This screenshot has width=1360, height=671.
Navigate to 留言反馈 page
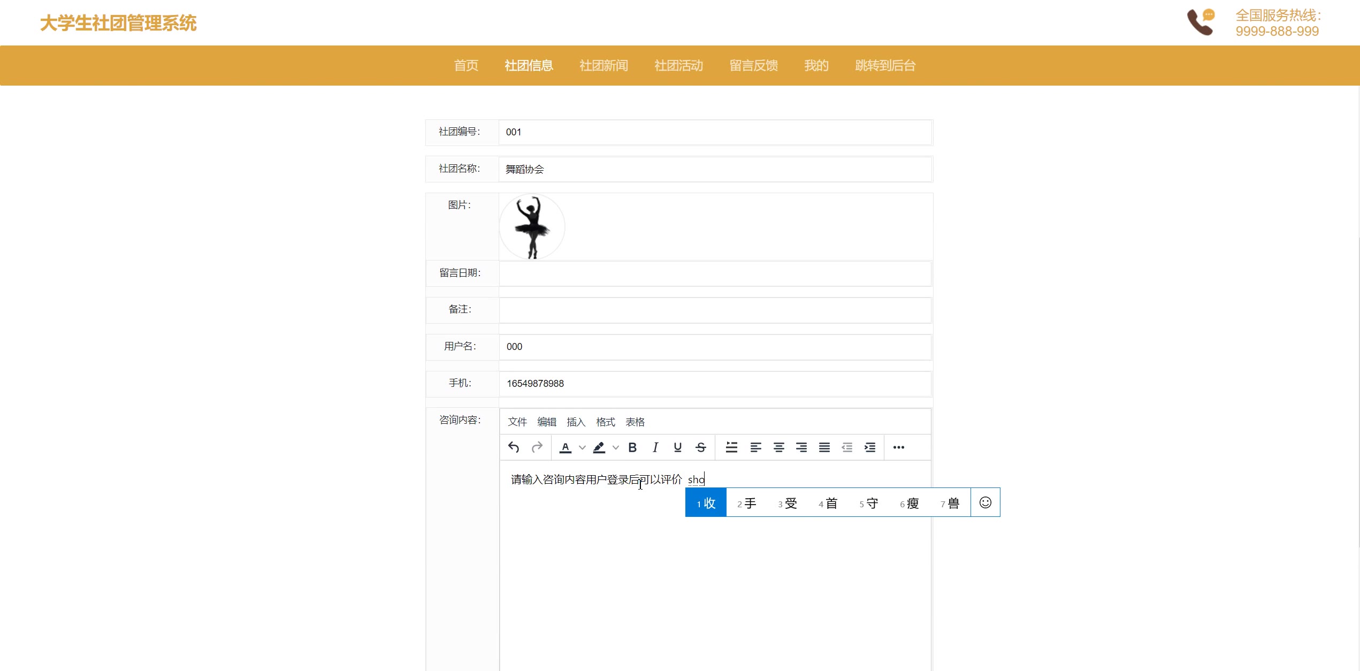click(753, 66)
